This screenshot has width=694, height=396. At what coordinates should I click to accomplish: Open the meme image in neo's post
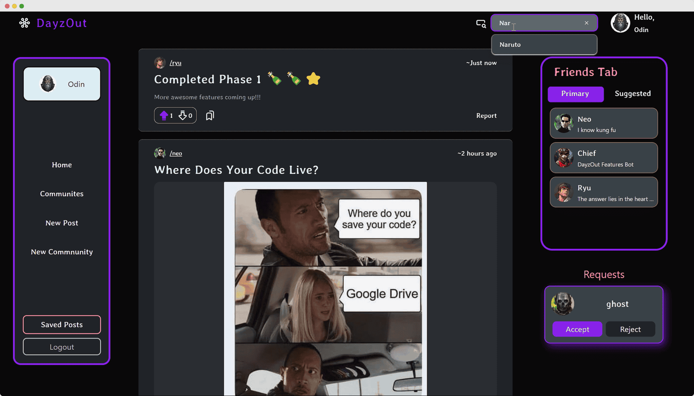(x=325, y=289)
